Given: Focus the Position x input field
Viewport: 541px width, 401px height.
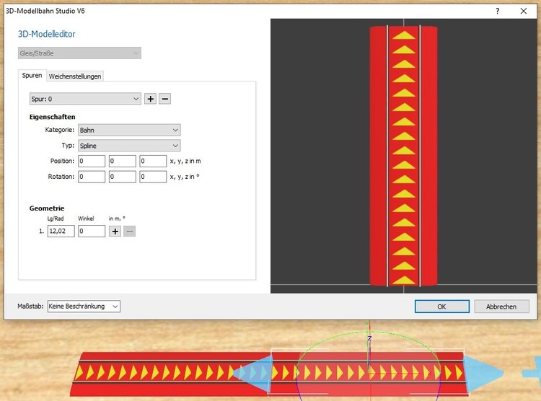Looking at the screenshot, I should click(x=92, y=161).
